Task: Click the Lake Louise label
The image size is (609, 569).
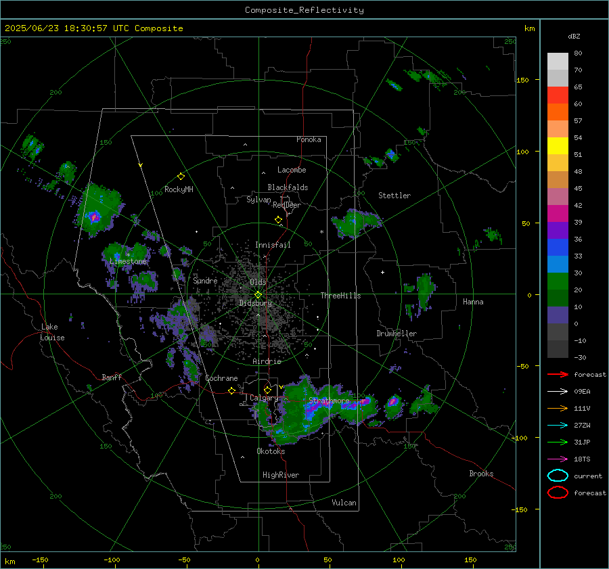Action: point(53,332)
